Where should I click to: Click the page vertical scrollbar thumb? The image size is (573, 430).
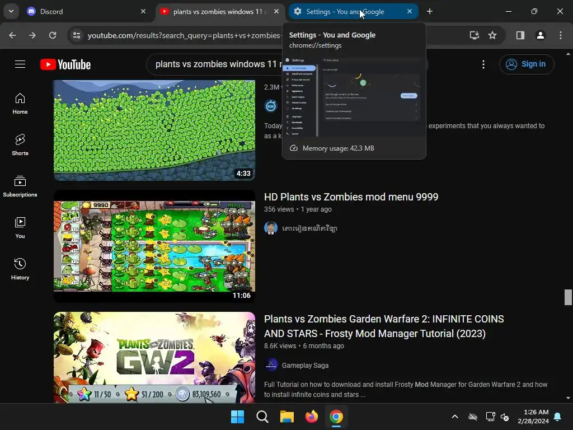pos(568,297)
